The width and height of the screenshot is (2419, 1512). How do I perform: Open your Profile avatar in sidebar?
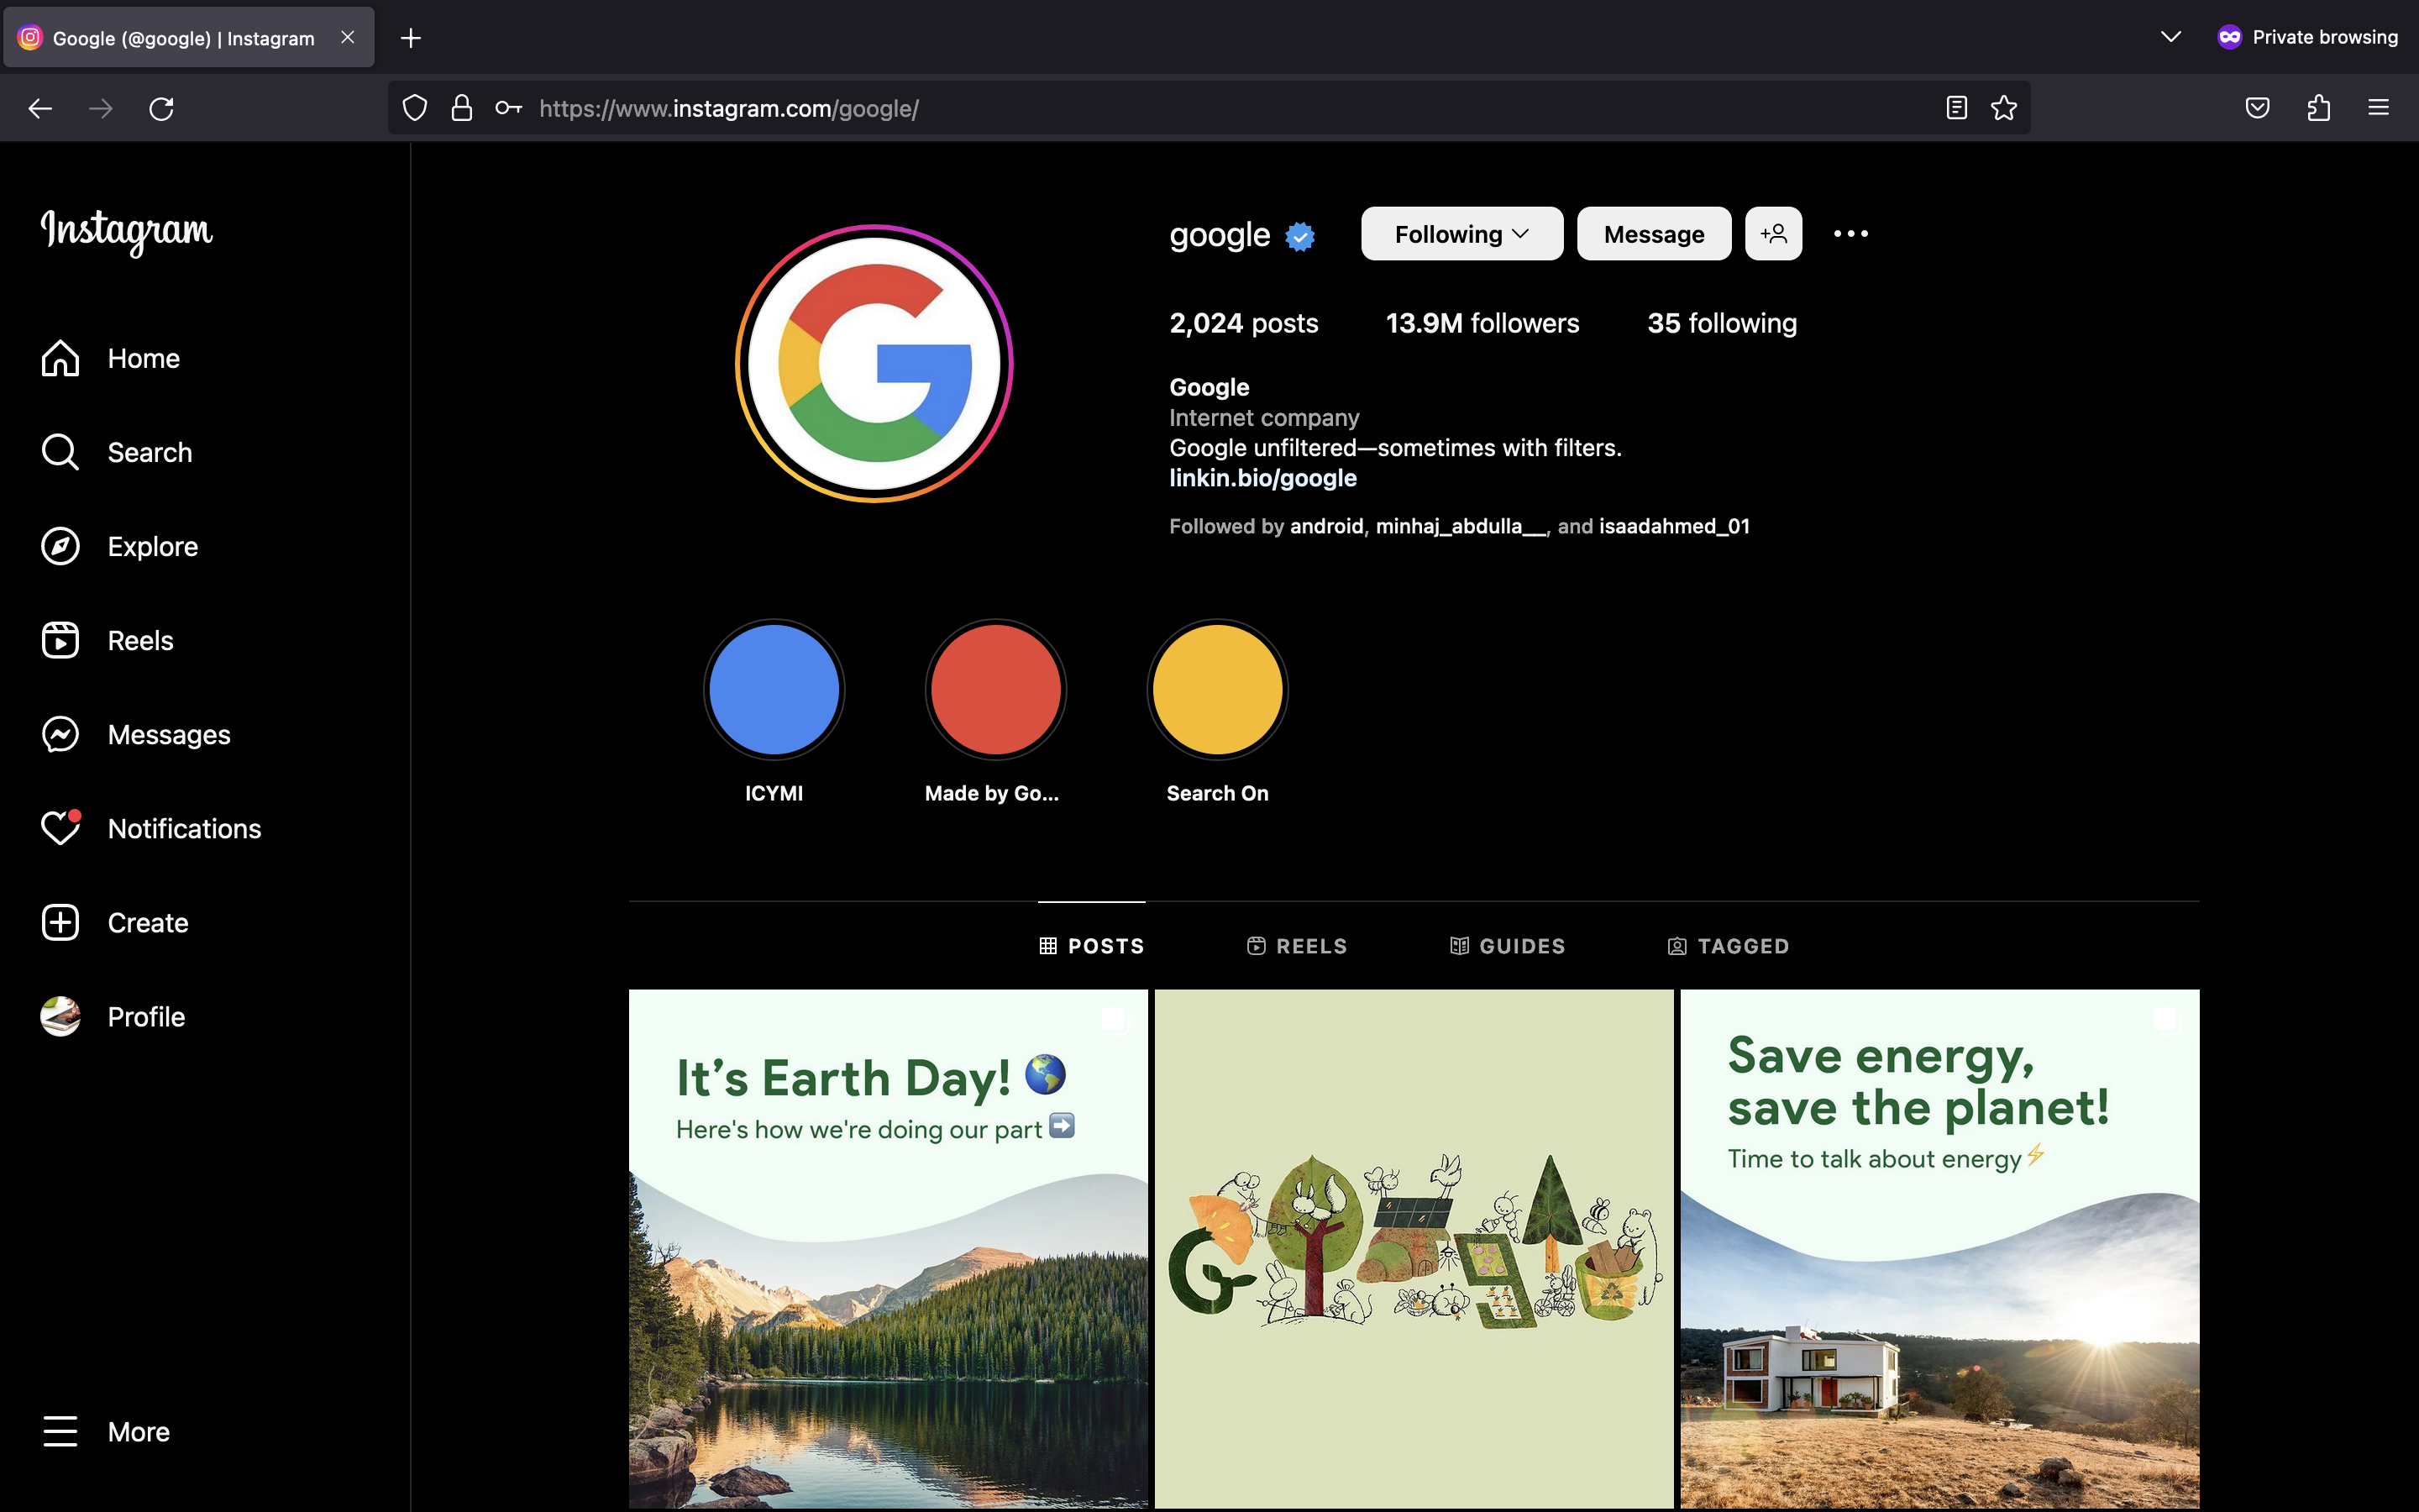pos(60,1016)
